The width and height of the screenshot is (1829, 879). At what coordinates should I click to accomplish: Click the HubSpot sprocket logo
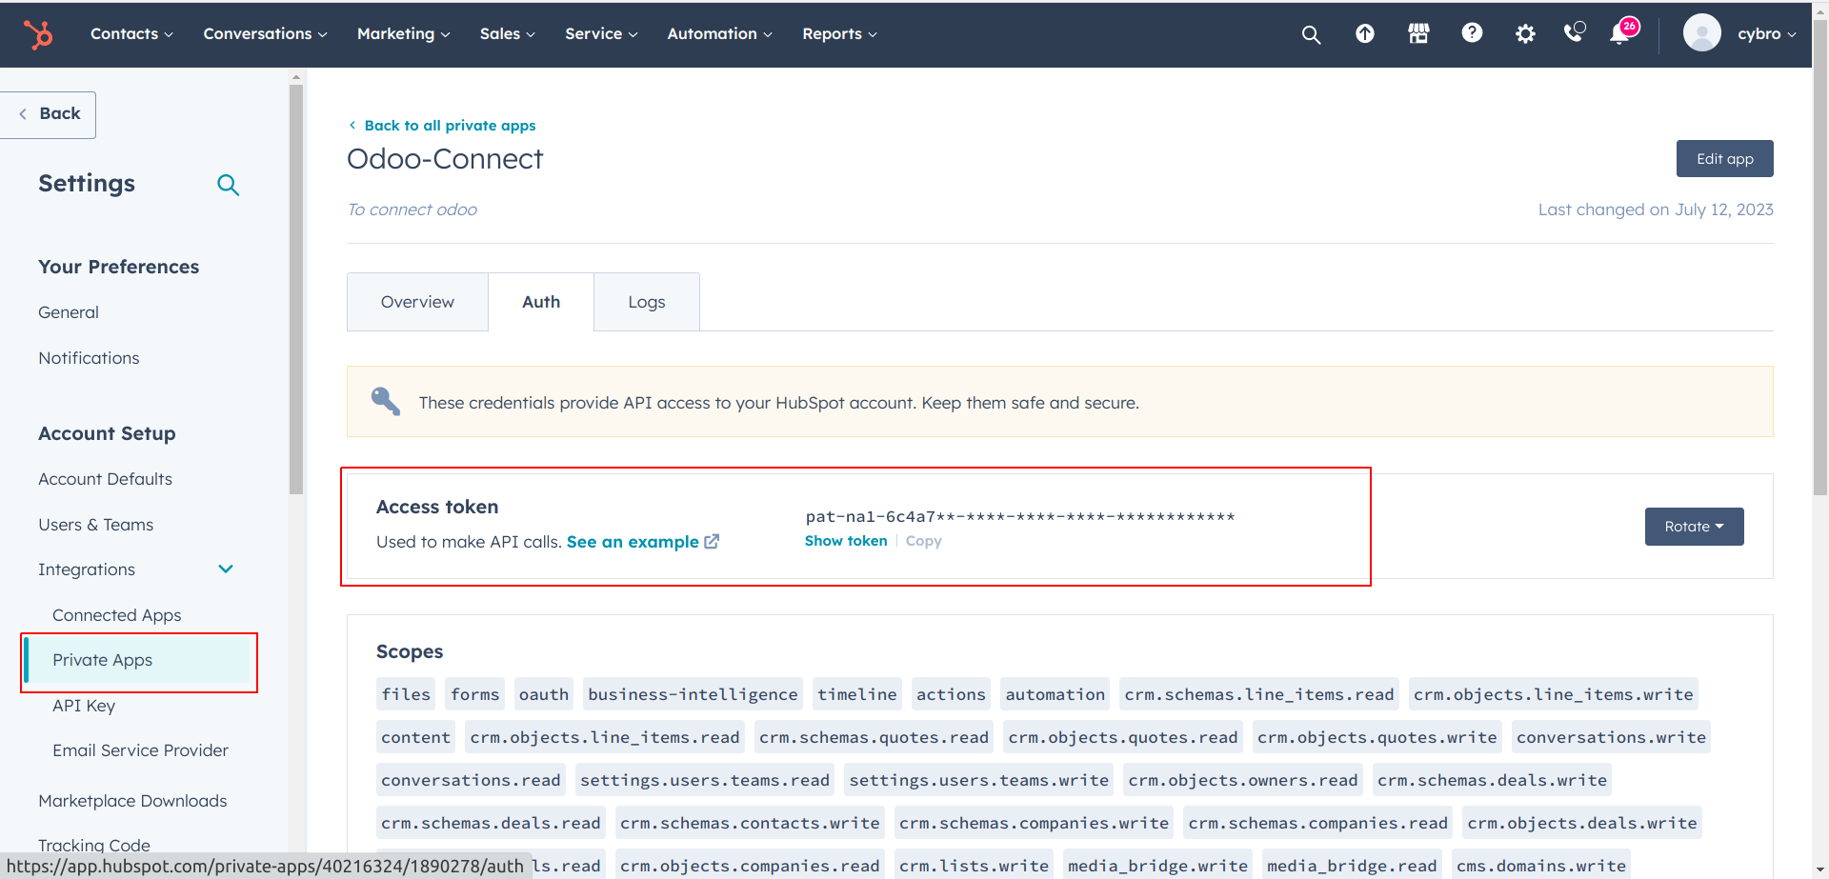tap(39, 35)
